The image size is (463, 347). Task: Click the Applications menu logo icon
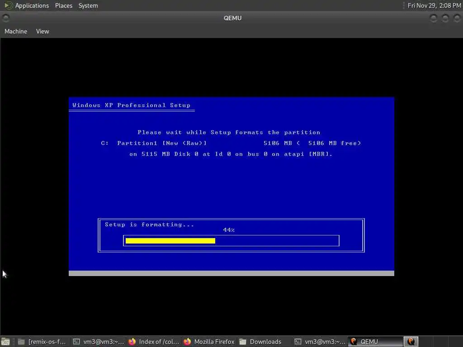point(8,5)
